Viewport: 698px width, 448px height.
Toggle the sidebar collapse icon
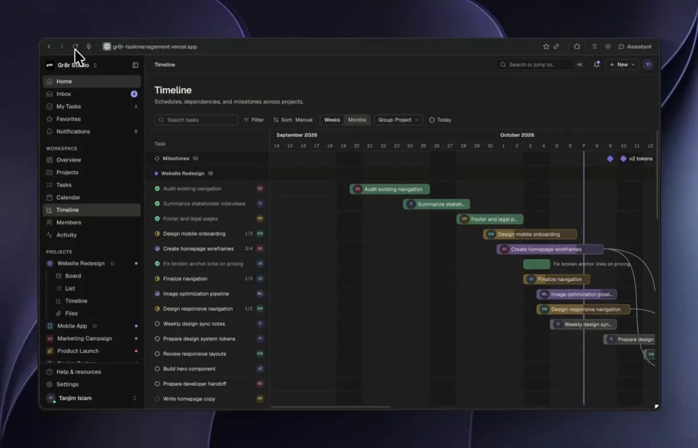click(136, 65)
